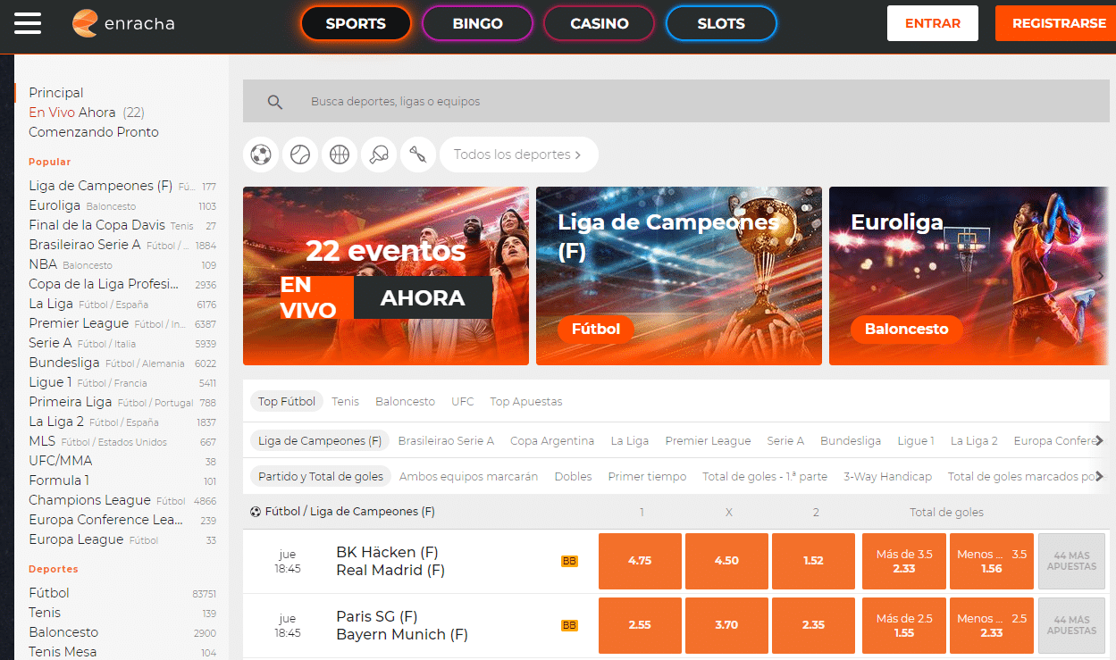Expand Todos los deportes list
The width and height of the screenshot is (1116, 660).
click(518, 155)
